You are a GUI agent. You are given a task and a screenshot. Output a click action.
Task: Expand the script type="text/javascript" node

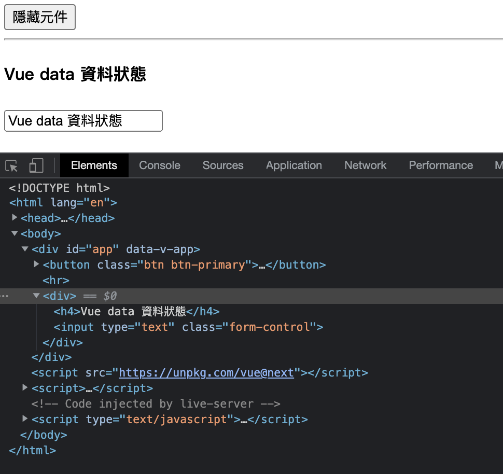pyautogui.click(x=25, y=419)
